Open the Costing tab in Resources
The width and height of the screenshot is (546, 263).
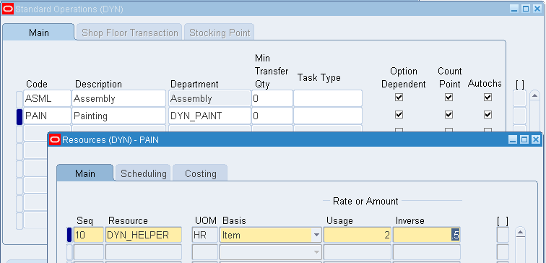(201, 173)
